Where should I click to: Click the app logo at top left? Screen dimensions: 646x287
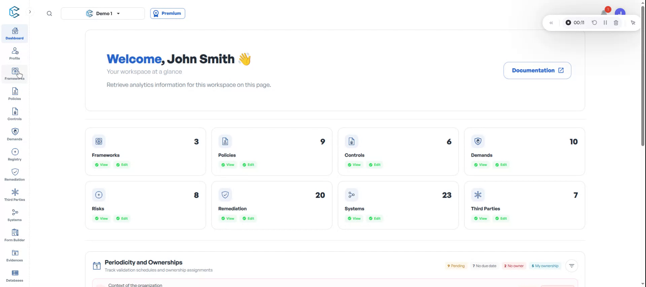(14, 12)
